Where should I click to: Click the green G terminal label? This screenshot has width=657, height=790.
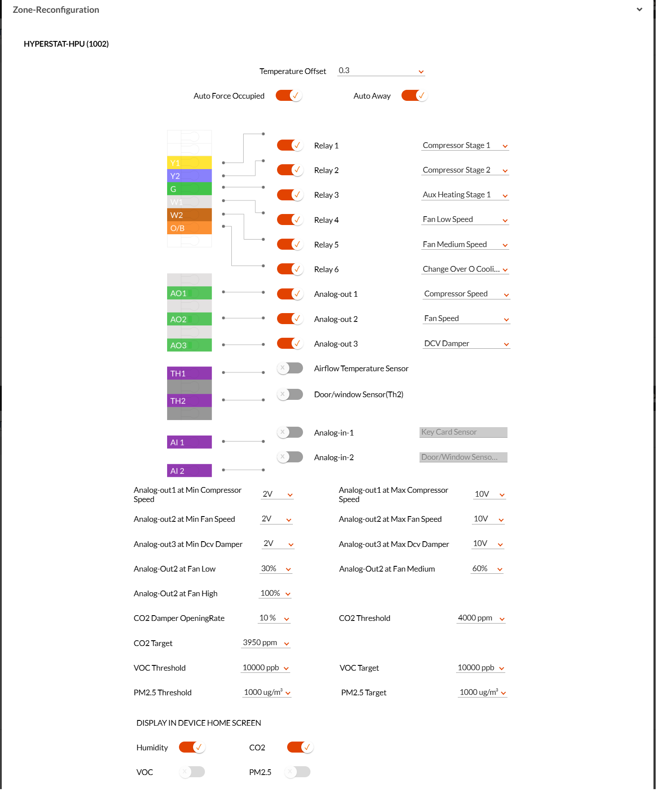point(190,189)
